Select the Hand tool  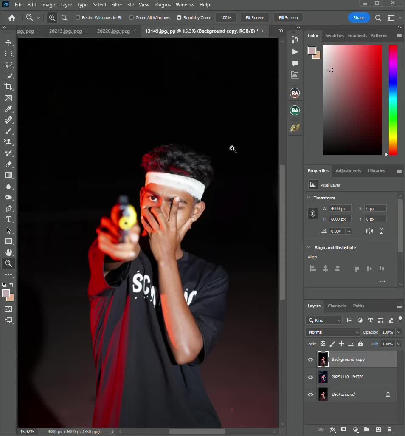click(x=8, y=252)
